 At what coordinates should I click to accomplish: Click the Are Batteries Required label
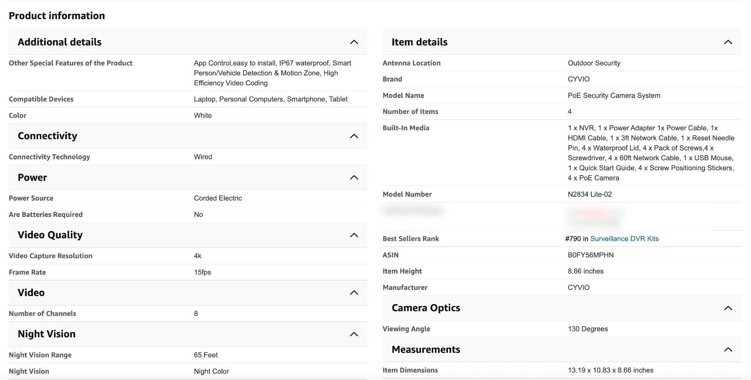pos(46,215)
